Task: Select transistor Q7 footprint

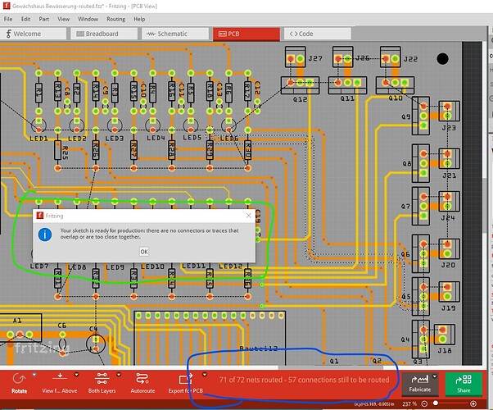Action: (x=421, y=206)
